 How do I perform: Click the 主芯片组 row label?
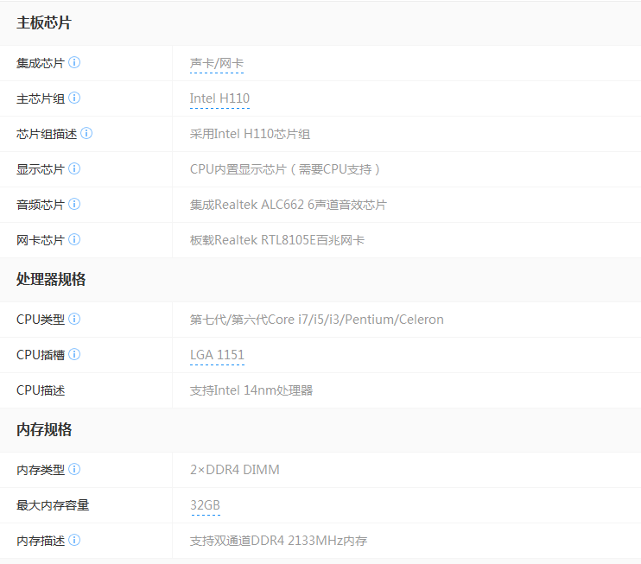click(x=41, y=98)
